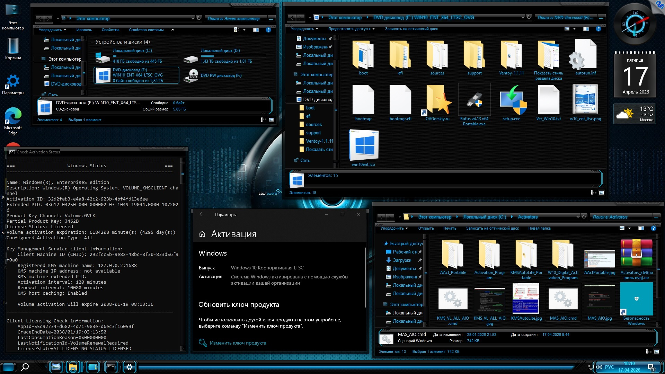Click System properties in This PC toolbar
Image resolution: width=665 pixels, height=374 pixels.
coord(146,30)
